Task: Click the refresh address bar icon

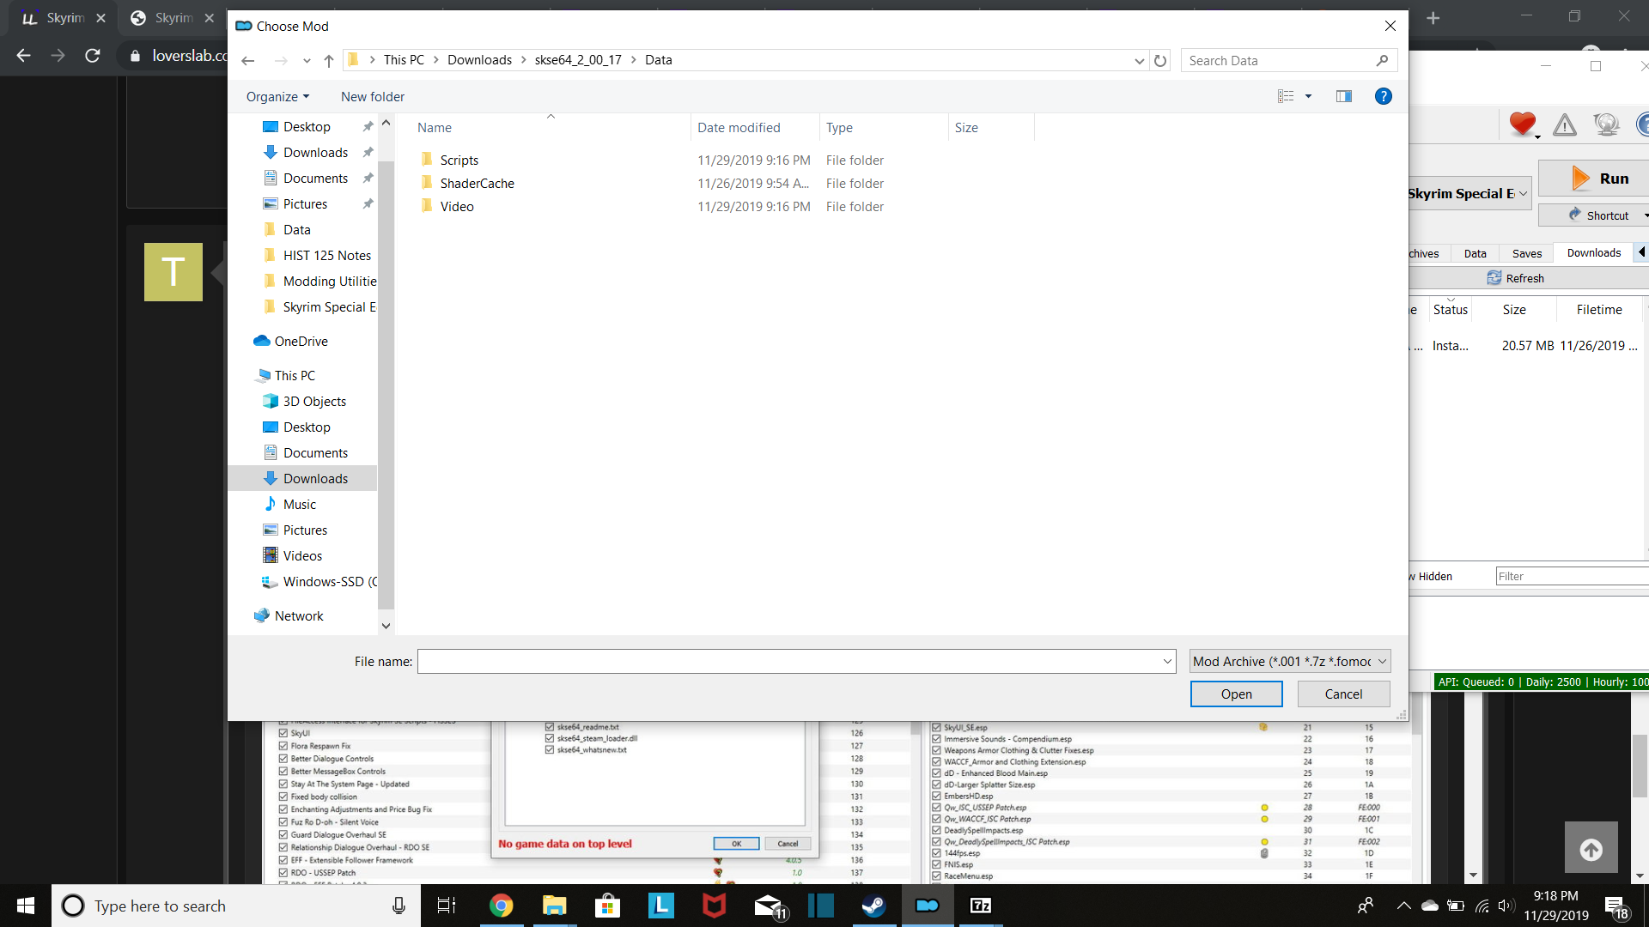Action: tap(1160, 60)
